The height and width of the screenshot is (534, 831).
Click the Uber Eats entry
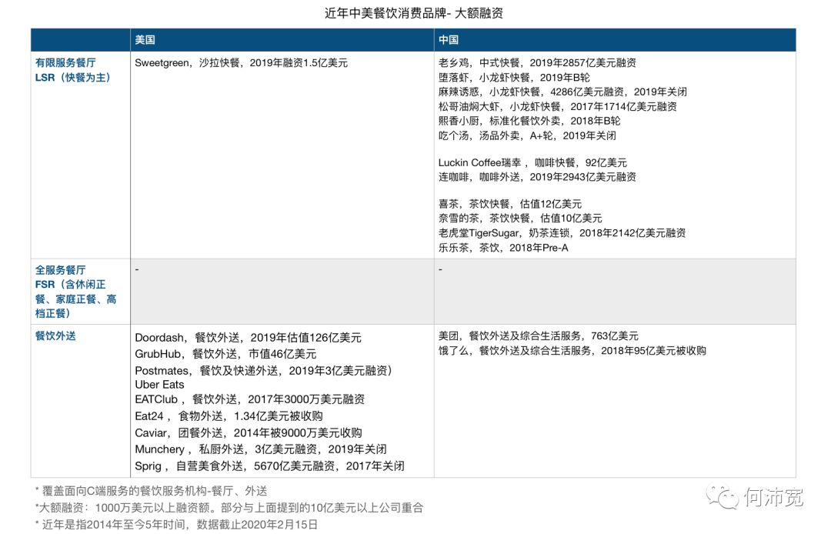(x=159, y=385)
